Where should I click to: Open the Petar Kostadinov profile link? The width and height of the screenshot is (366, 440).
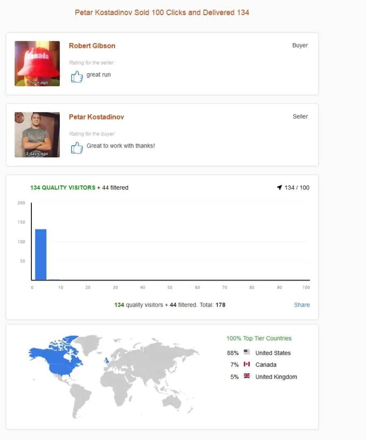tap(96, 117)
